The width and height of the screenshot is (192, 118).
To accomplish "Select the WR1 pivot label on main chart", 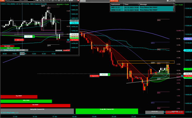I will coord(153,43).
